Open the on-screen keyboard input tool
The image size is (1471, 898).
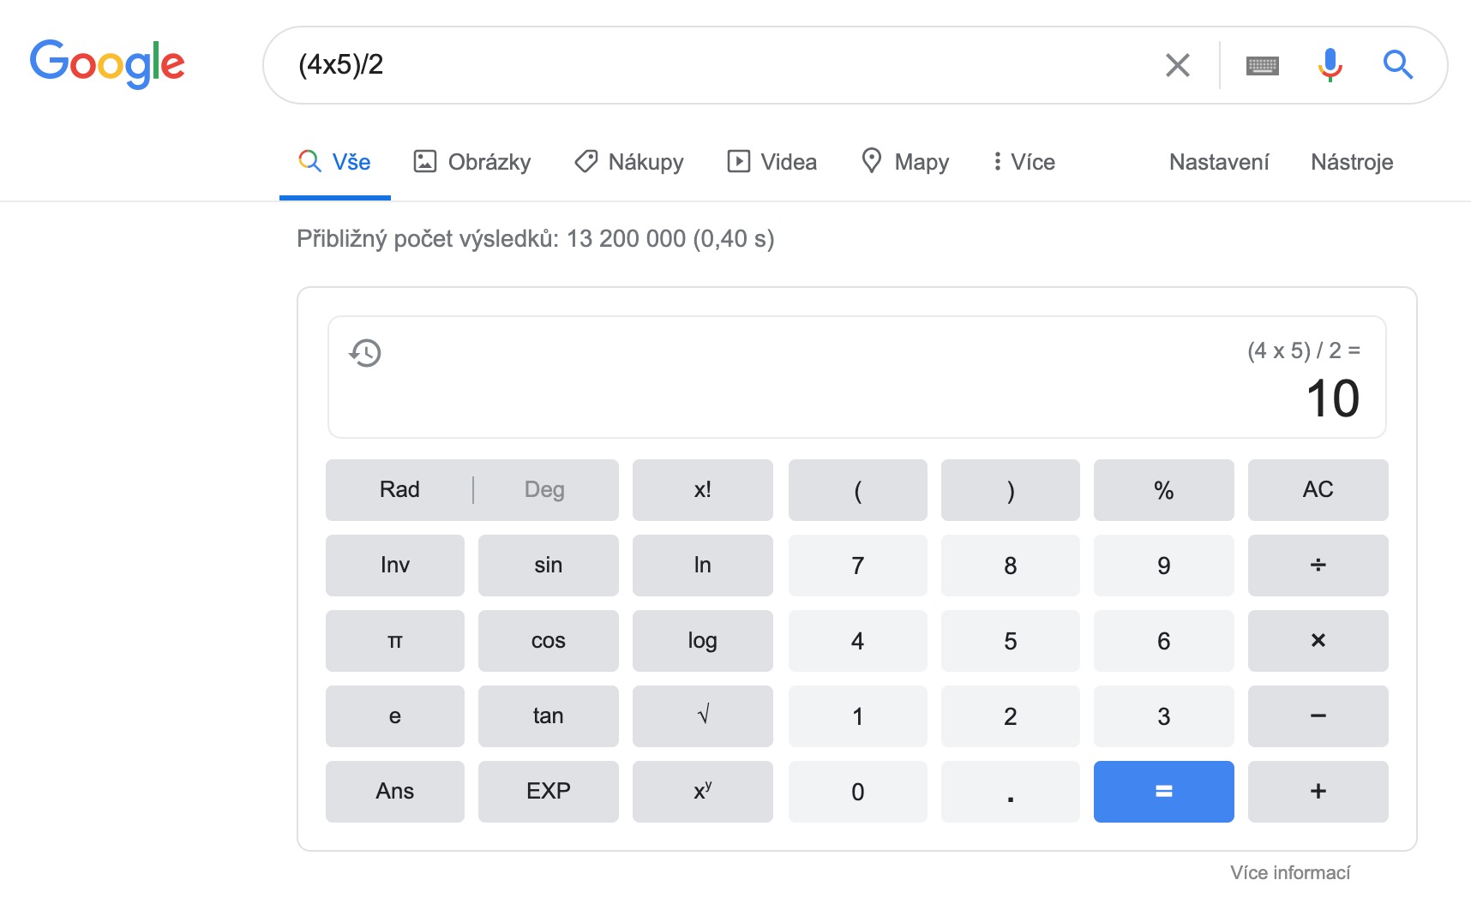point(1262,65)
